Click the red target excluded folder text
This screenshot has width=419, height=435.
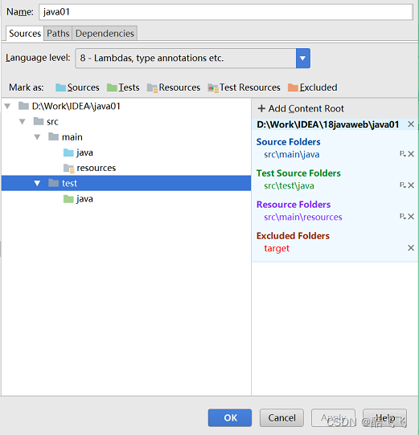(x=277, y=249)
